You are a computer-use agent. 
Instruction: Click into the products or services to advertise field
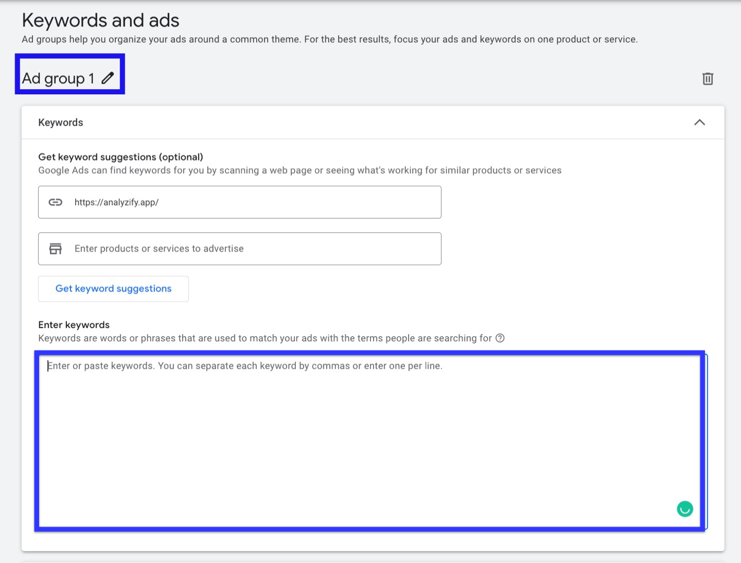[240, 249]
